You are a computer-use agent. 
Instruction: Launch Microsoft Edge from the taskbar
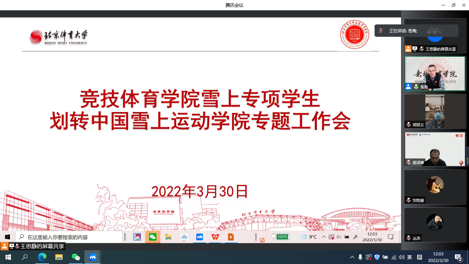coord(42,257)
